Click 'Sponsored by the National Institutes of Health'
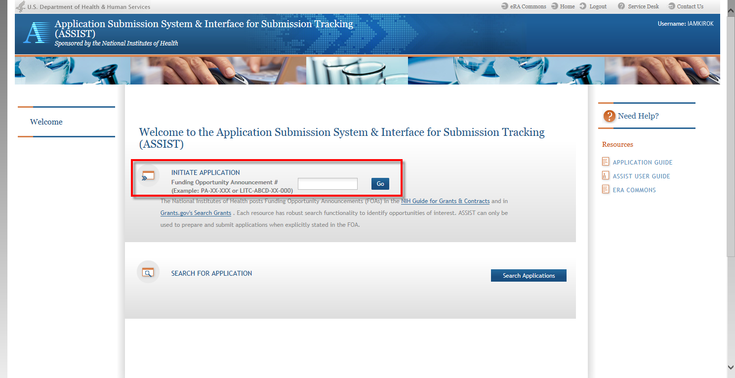Image resolution: width=735 pixels, height=378 pixels. coord(117,43)
